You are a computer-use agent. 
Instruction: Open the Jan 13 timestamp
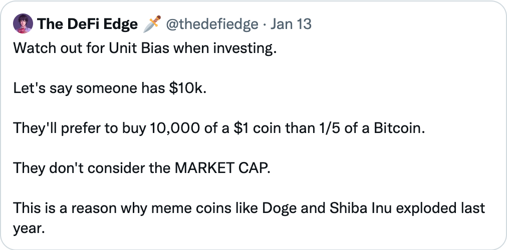click(x=291, y=24)
